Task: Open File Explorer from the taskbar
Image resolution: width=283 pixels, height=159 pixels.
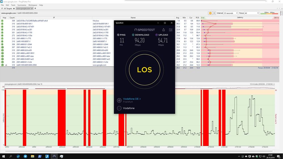Action: [x=33, y=156]
